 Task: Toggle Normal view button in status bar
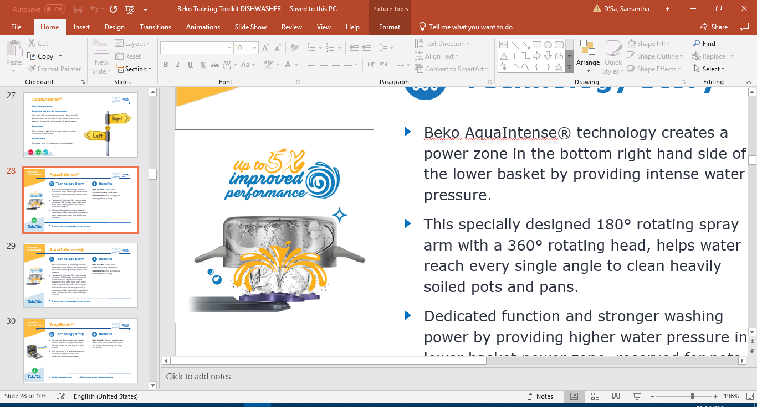tap(575, 396)
